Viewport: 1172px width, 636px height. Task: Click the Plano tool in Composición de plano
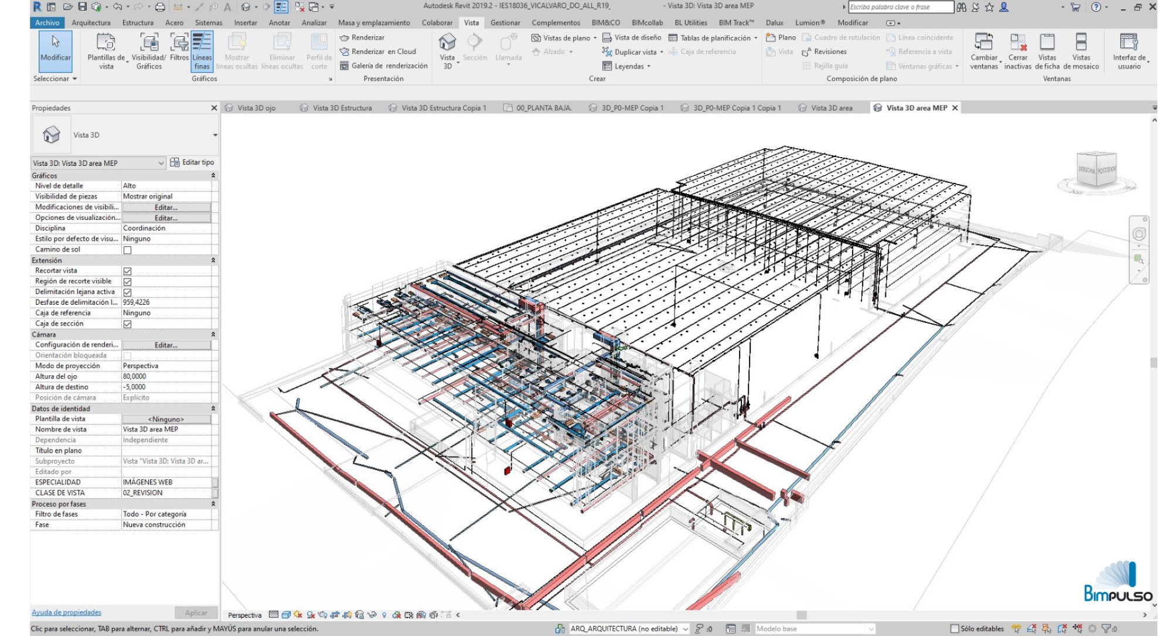click(781, 38)
